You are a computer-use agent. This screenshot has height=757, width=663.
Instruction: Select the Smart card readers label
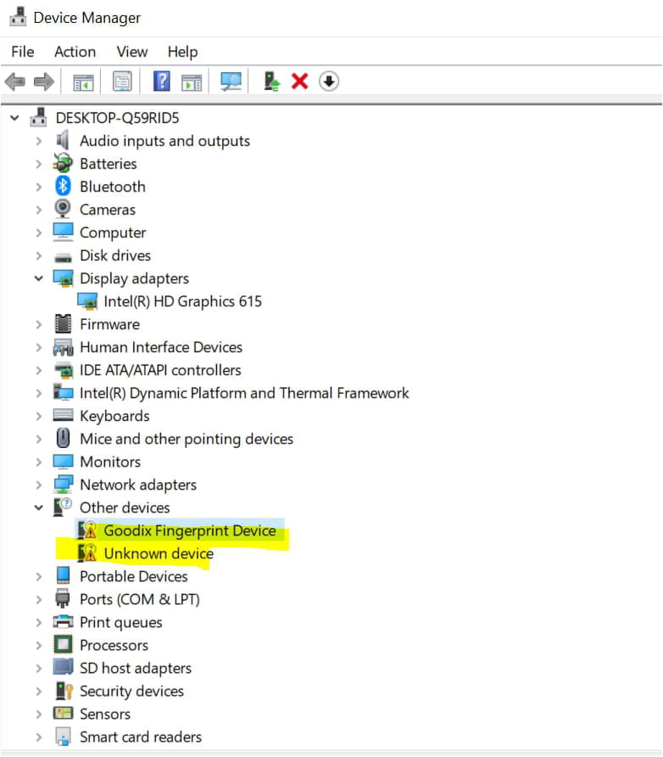tap(140, 737)
